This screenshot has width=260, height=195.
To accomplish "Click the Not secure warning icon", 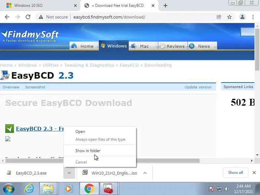I will click(x=41, y=17).
